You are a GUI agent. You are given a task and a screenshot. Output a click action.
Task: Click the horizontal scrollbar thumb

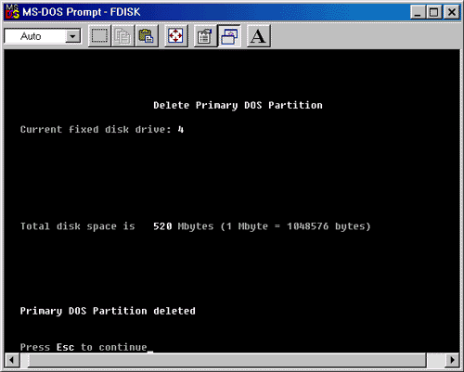coord(227,360)
